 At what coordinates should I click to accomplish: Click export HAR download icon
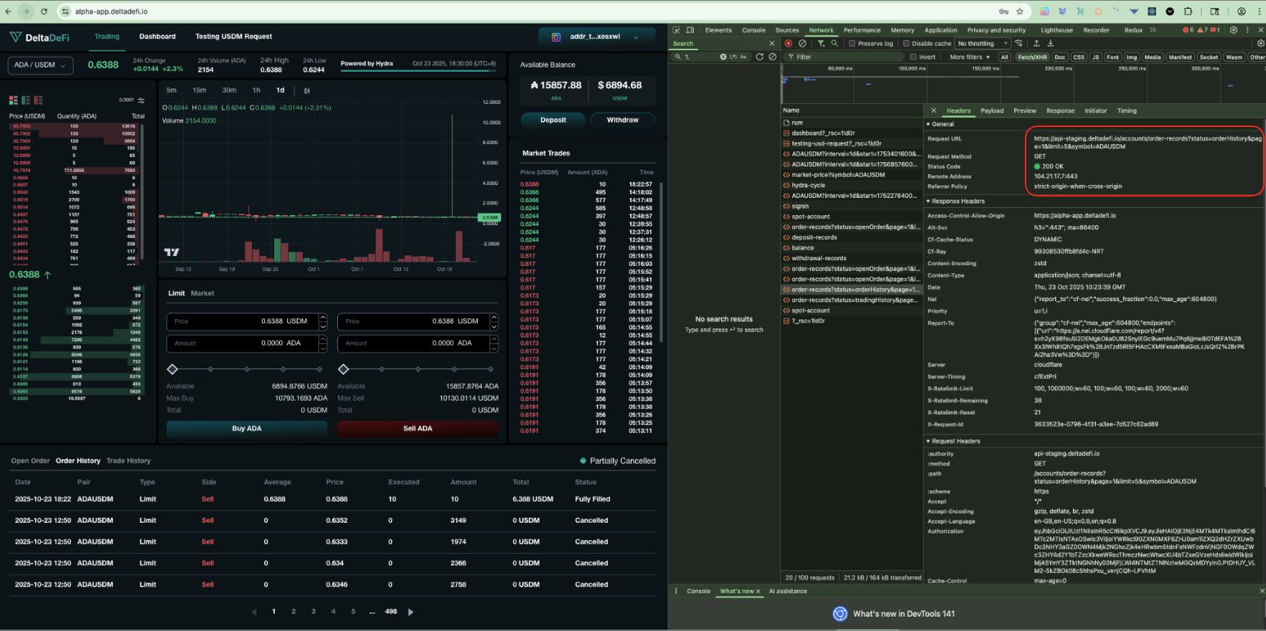click(x=1050, y=44)
